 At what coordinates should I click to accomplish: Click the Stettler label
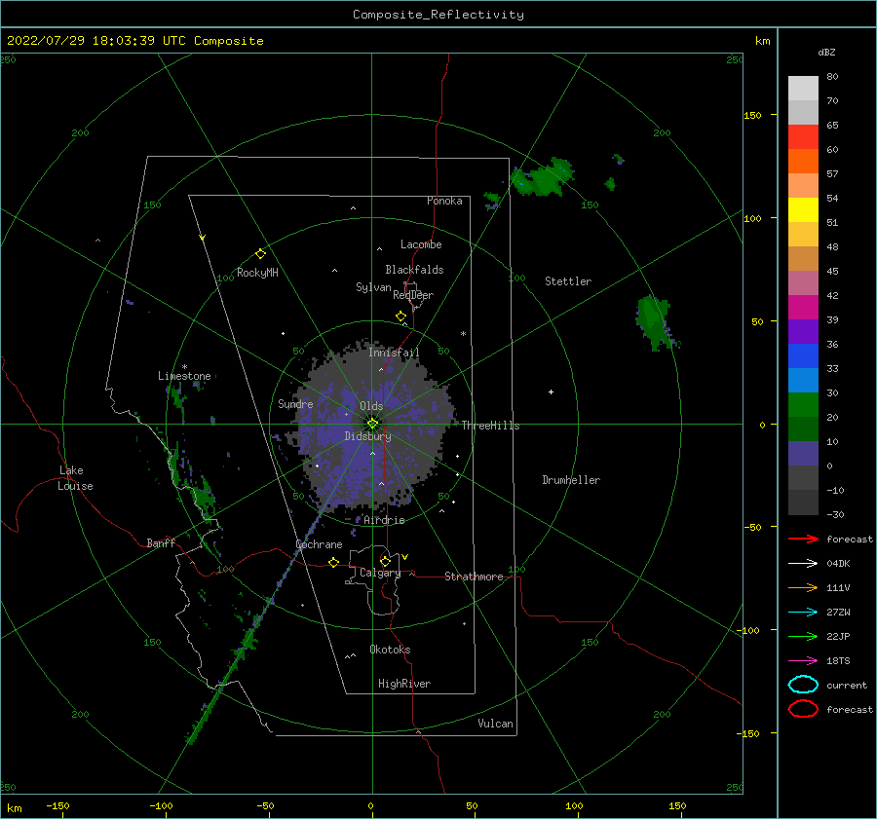568,281
